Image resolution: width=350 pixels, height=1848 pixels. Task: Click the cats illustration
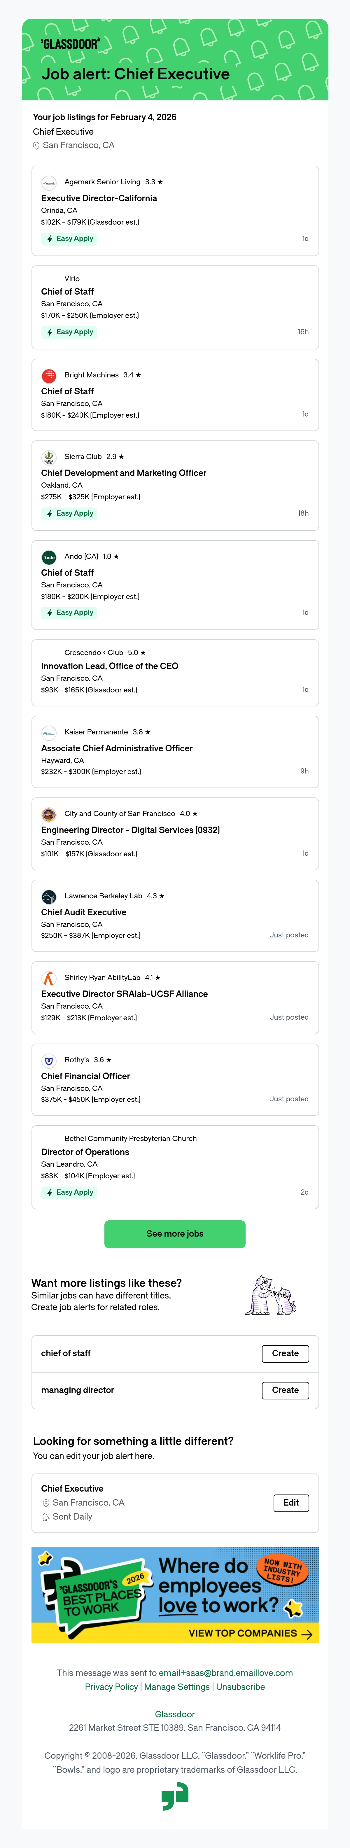(x=271, y=1295)
